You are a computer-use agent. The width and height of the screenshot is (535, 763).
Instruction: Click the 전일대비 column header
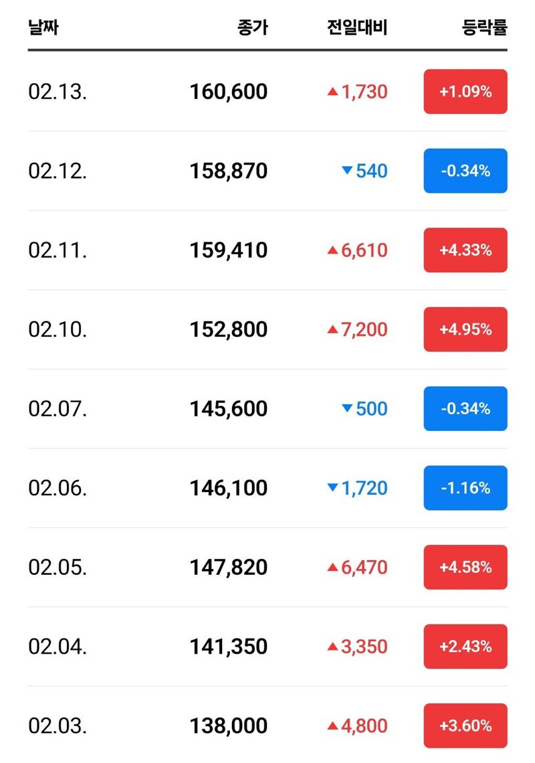[358, 27]
